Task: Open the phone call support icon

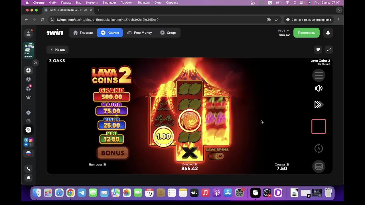Action: (x=28, y=169)
